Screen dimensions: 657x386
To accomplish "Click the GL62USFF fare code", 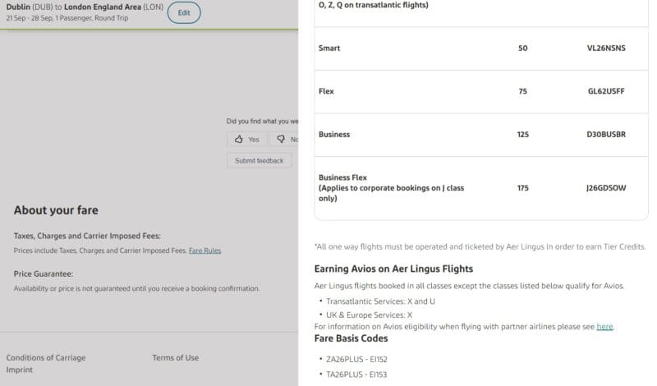I will 606,91.
